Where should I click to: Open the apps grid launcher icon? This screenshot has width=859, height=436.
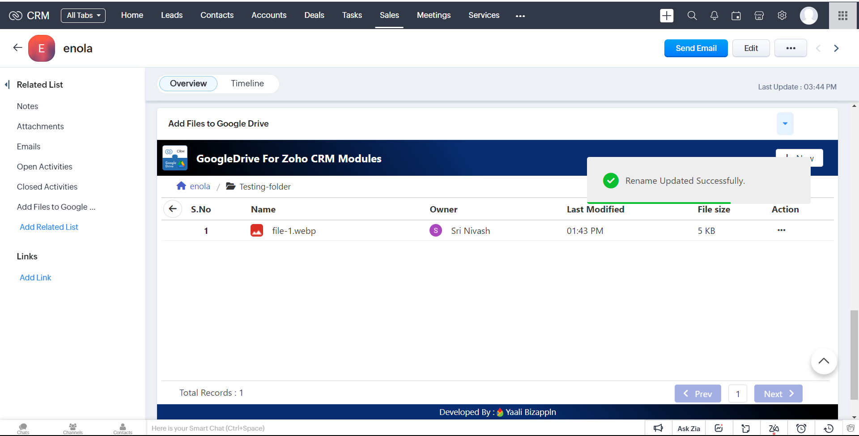(843, 16)
